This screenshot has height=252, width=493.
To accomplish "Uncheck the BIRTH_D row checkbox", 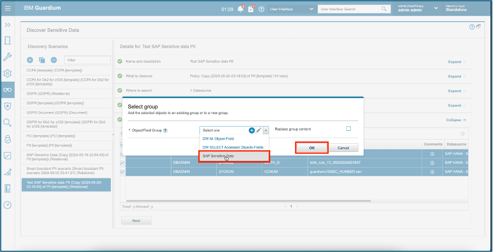I will (122, 163).
